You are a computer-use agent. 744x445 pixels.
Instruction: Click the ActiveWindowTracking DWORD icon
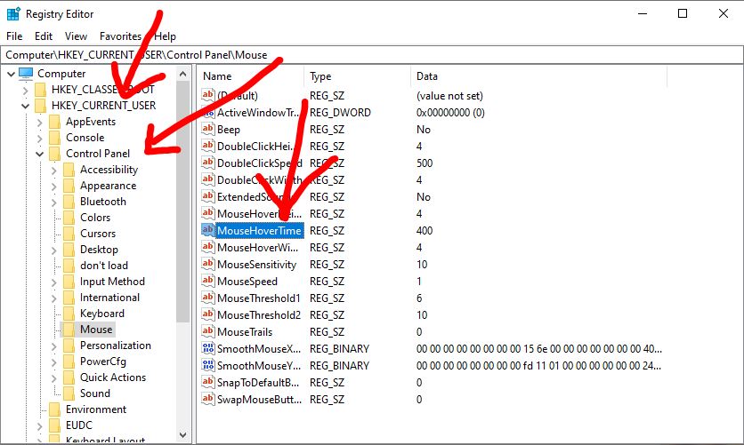click(208, 112)
